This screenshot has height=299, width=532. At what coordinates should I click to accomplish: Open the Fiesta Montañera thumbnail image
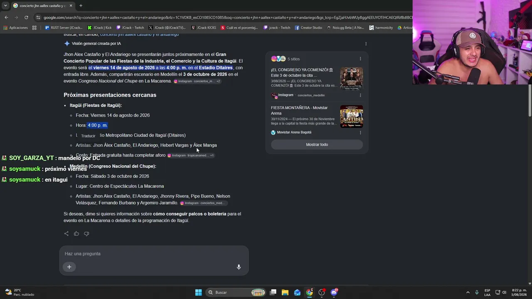[x=352, y=116]
